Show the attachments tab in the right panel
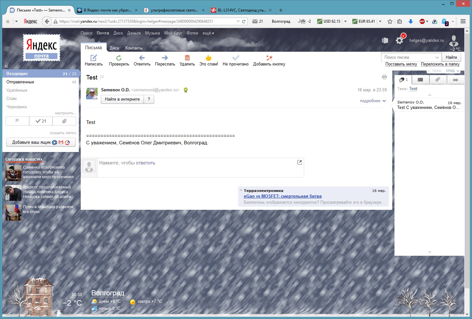This screenshot has width=472, height=319. pyautogui.click(x=438, y=80)
